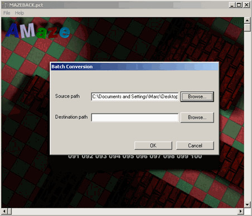The height and width of the screenshot is (216, 252).
Task: Focus the Source path input field
Action: (x=135, y=97)
